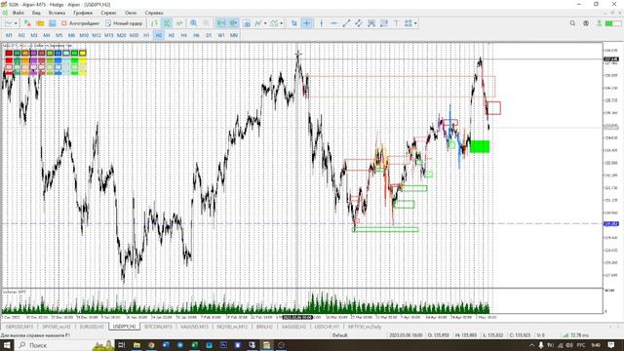Screen dimensions: 624x351
Task: Select the horizontal line drawing tool
Action: pyautogui.click(x=333, y=23)
